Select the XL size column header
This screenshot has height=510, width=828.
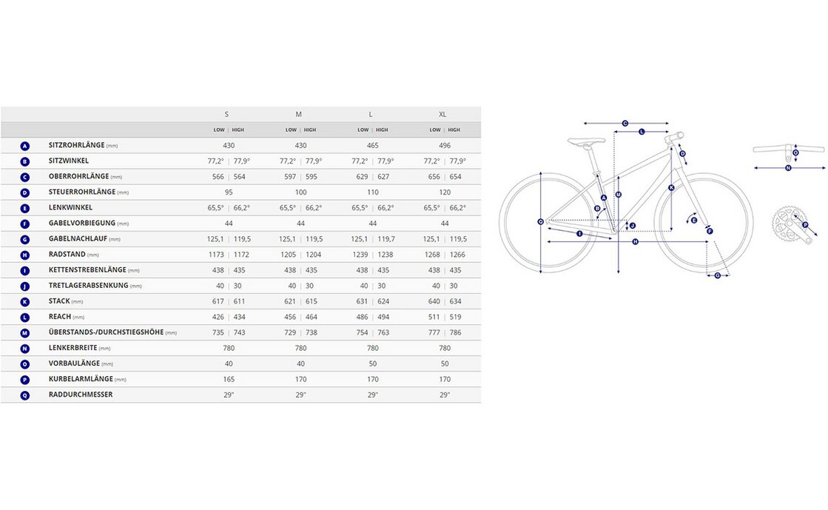[x=442, y=115]
